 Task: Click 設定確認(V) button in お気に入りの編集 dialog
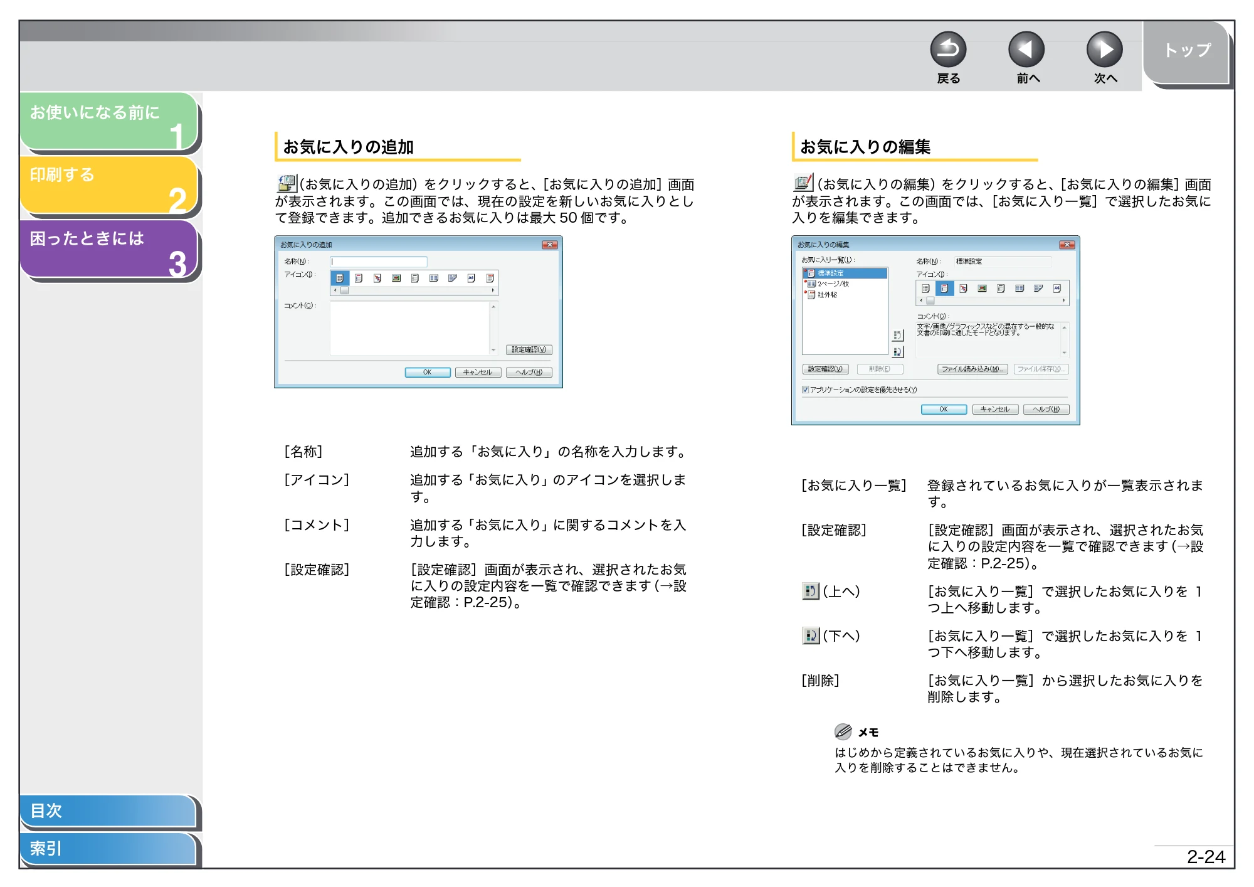click(825, 369)
